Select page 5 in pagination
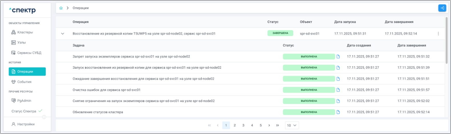The height and width of the screenshot is (134, 451). point(261,125)
